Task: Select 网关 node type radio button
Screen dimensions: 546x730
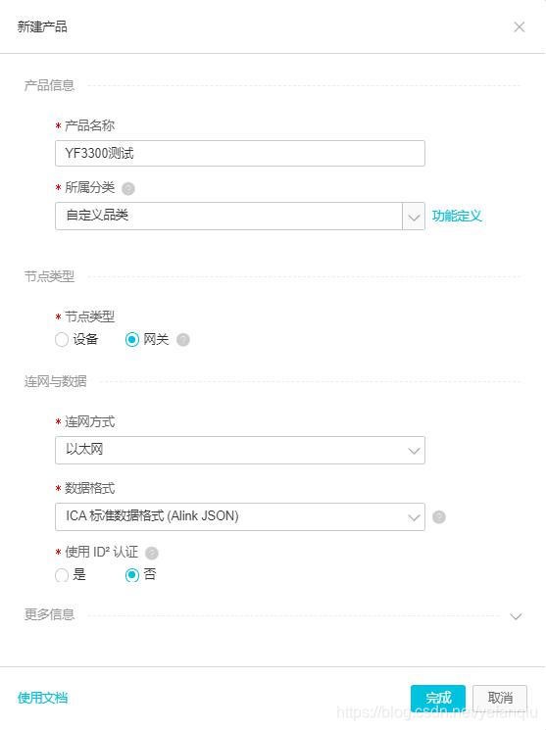Action: 132,339
